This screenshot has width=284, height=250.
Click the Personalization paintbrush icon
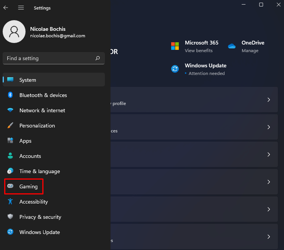[11, 126]
